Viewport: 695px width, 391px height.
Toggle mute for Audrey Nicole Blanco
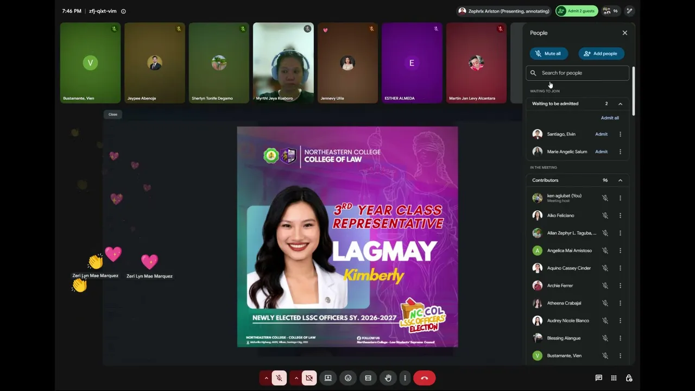(605, 320)
